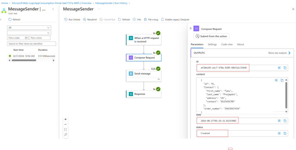Switch to the About tab
The image size is (296, 150).
(x=240, y=44)
